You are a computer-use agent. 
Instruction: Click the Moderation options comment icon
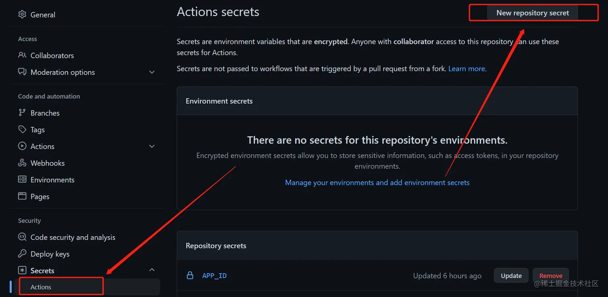(x=22, y=72)
